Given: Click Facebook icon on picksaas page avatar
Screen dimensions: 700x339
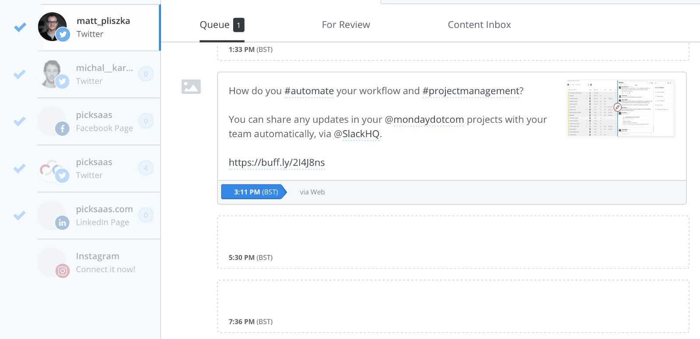Looking at the screenshot, I should pos(62,128).
